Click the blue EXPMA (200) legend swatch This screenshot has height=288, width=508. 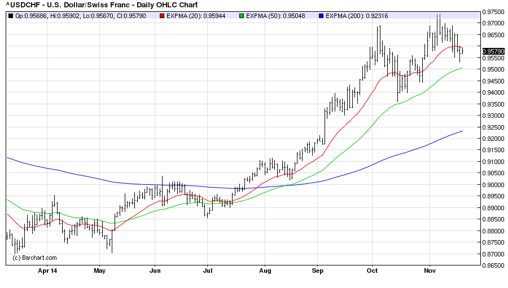(x=321, y=15)
